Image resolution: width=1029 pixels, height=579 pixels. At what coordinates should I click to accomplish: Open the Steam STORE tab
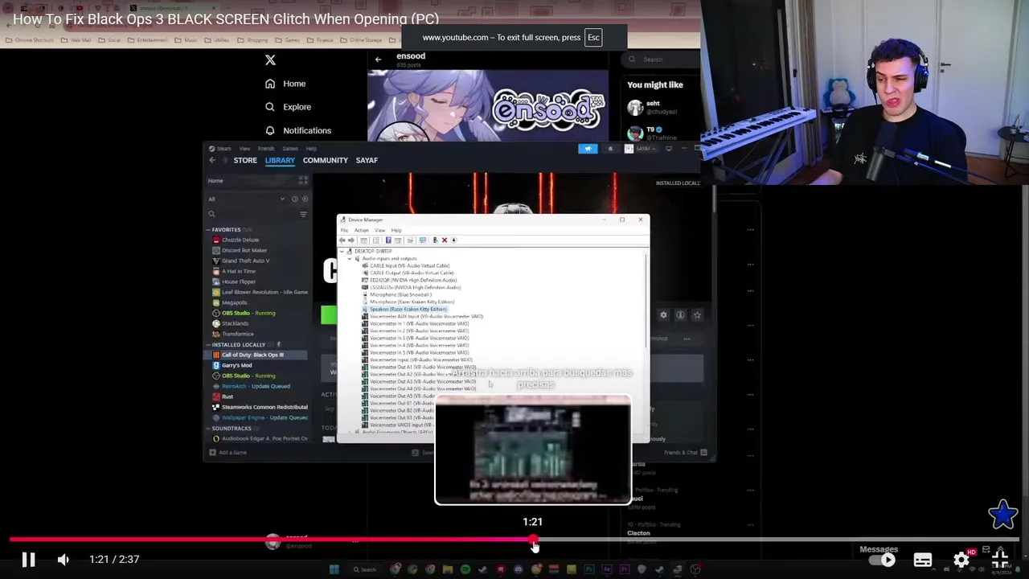pos(245,160)
